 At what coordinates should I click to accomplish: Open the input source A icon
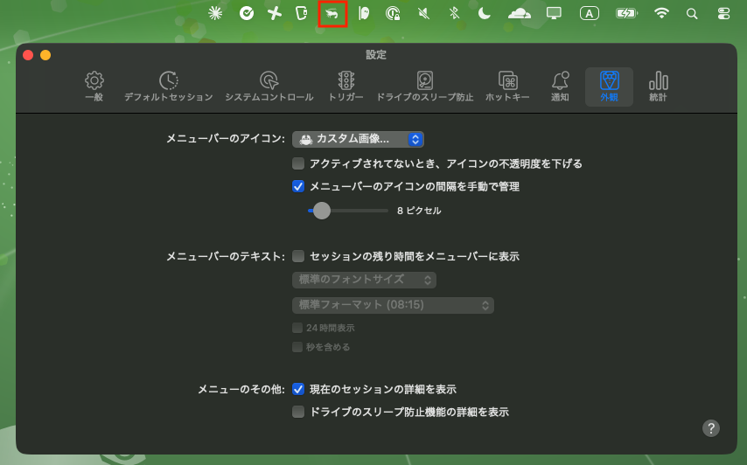(590, 13)
